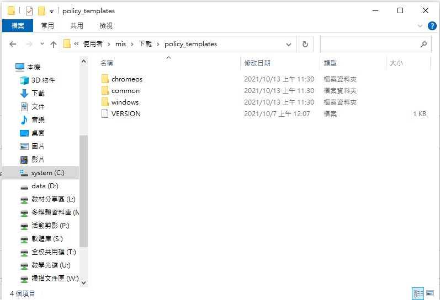Select the windows folder icon
The height and width of the screenshot is (300, 440).
pos(105,102)
